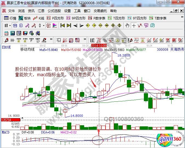
Task: Click the 日K线 period label
Action: click(6, 47)
